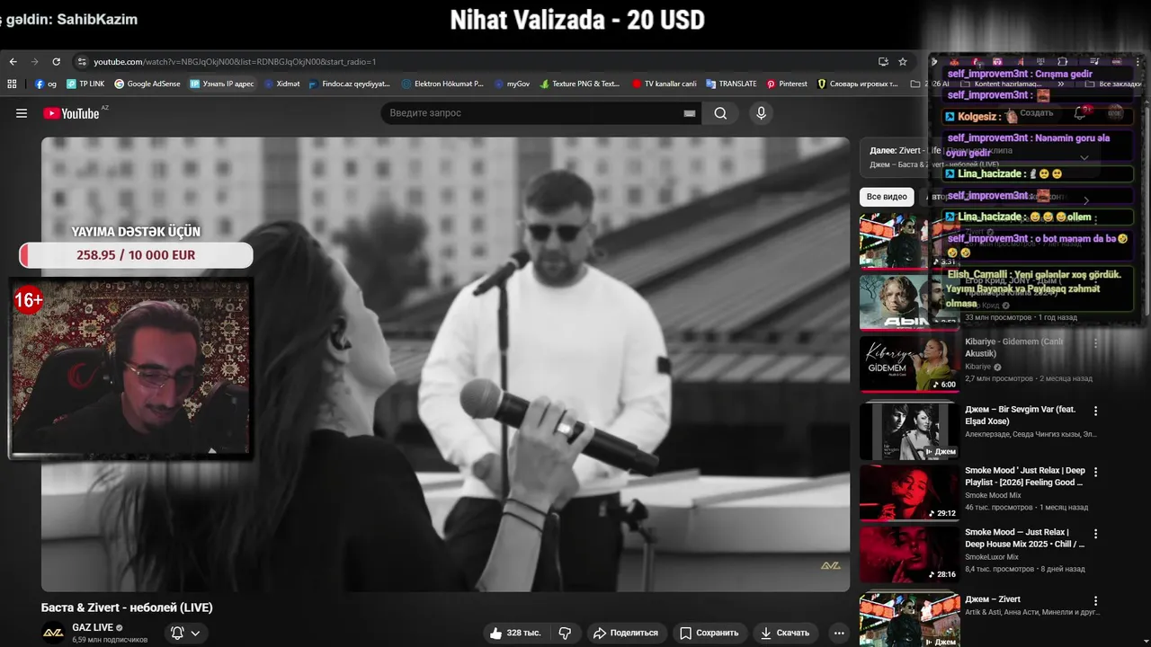Open GAZ LIVE channel avatar
Image resolution: width=1151 pixels, height=647 pixels.
[x=54, y=633]
